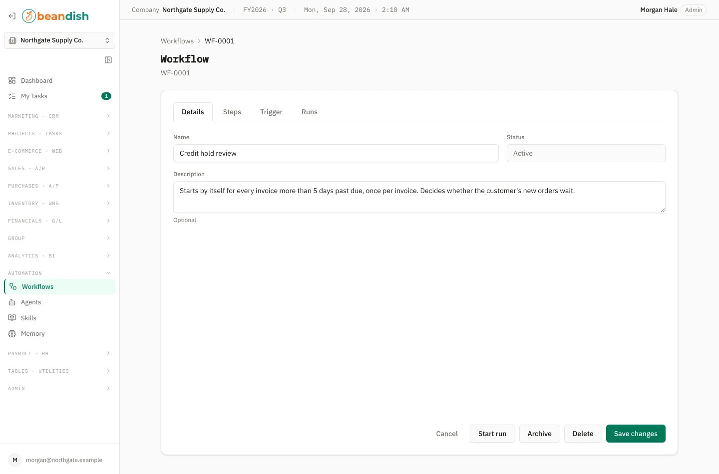Switch to the Runs tab
Viewport: 719px width, 474px height.
pyautogui.click(x=310, y=112)
